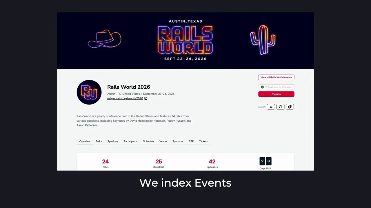Click the TX state link
This screenshot has height=208, width=371.
click(119, 94)
